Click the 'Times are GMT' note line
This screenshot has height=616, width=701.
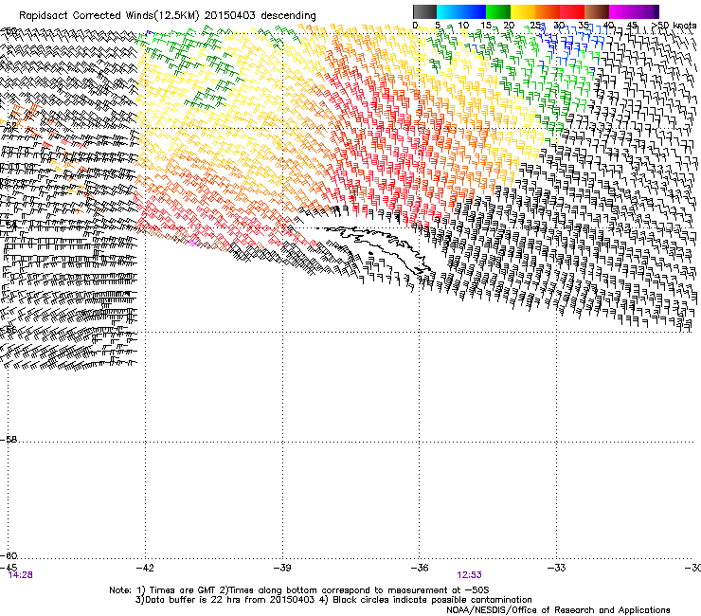coord(299,590)
